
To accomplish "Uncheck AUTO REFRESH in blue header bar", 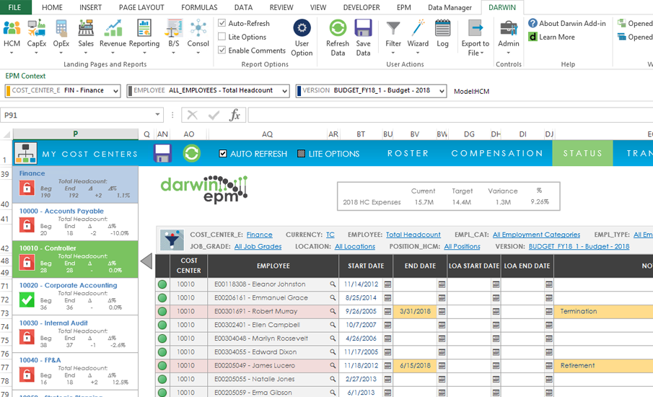I will (223, 154).
